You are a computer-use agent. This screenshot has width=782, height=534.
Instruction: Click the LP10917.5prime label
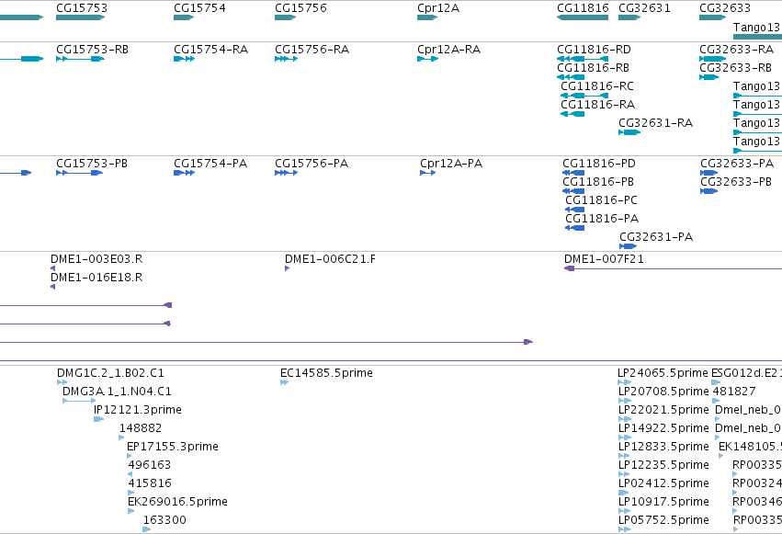click(663, 502)
